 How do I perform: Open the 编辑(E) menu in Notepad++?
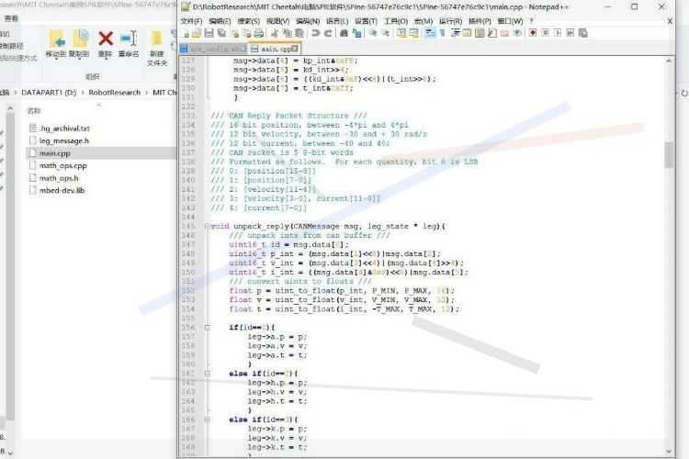tap(220, 21)
